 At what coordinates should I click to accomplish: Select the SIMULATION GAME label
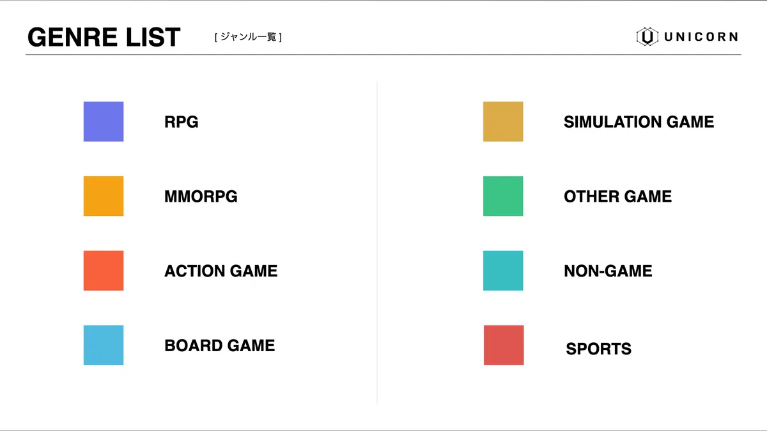pyautogui.click(x=639, y=122)
